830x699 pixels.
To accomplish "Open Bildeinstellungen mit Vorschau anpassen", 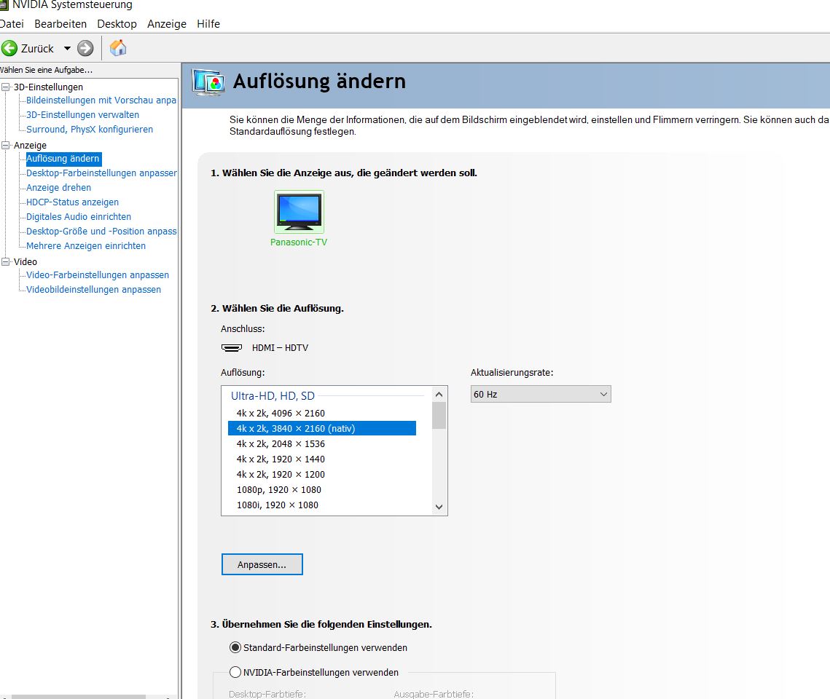I will point(101,100).
